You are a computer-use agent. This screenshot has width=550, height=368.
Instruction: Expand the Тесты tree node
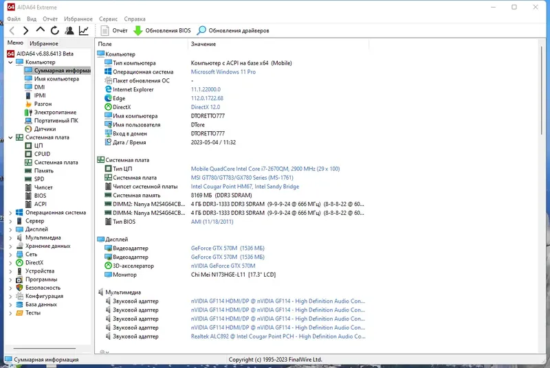click(x=10, y=313)
